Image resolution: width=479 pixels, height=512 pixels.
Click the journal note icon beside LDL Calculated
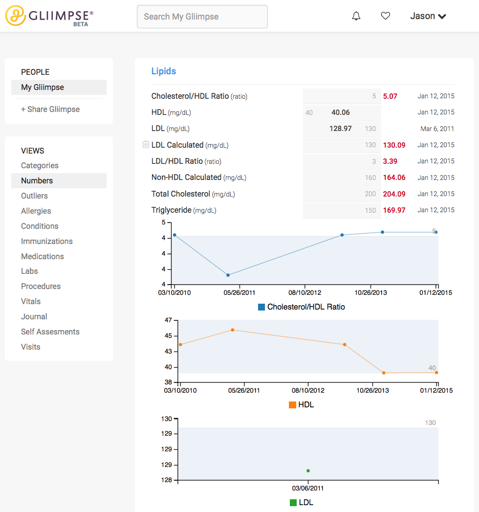pos(146,144)
